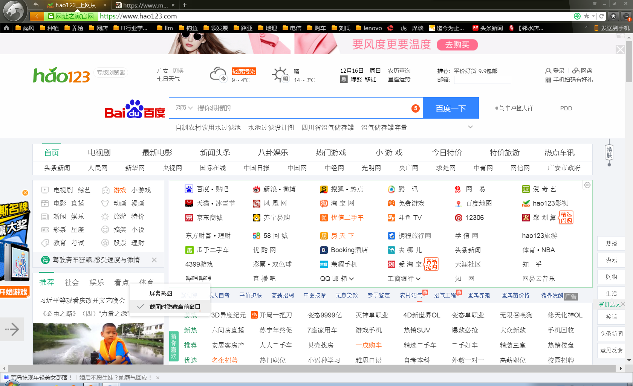Click the left sidebar arrow expand button
The height and width of the screenshot is (386, 633).
click(12, 330)
